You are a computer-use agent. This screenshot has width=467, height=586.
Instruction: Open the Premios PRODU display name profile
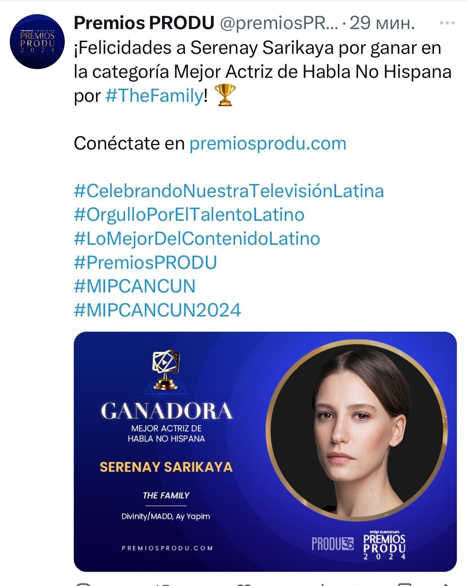(144, 23)
